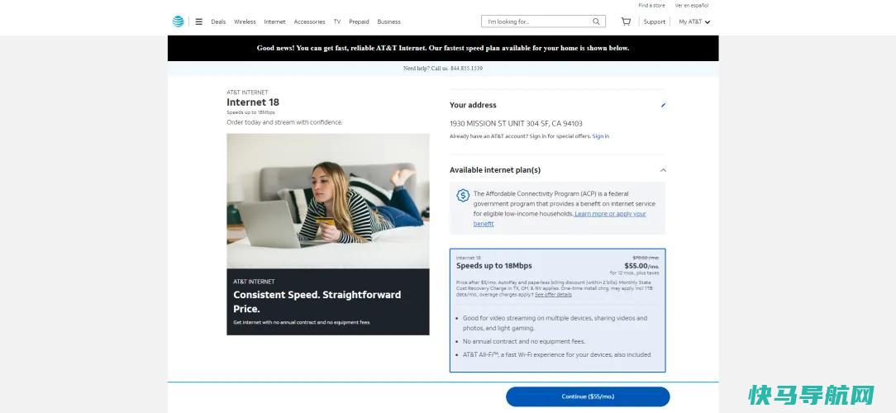Click the search magnifier icon
The image size is (896, 413).
596,21
